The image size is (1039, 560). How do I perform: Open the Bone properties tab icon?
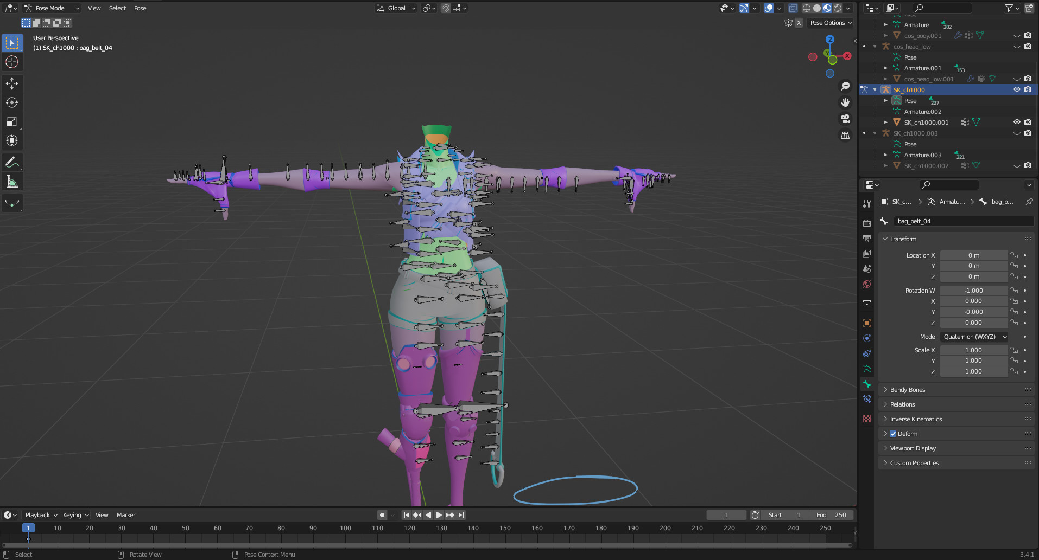tap(867, 384)
